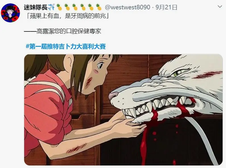
Task: Click the fifth pineapple emoji
Action: point(91,7)
